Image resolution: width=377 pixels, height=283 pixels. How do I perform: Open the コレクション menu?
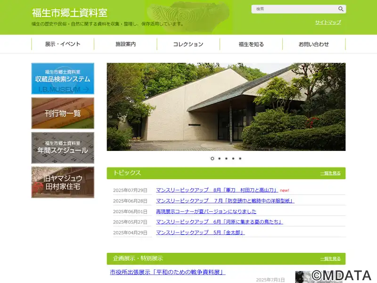tap(188, 44)
